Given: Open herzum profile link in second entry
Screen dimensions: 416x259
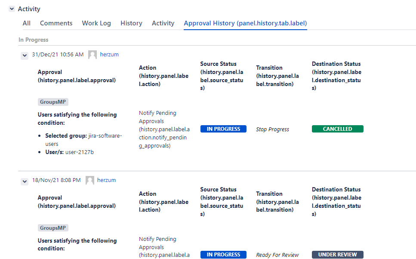Looking at the screenshot, I should click(x=106, y=180).
